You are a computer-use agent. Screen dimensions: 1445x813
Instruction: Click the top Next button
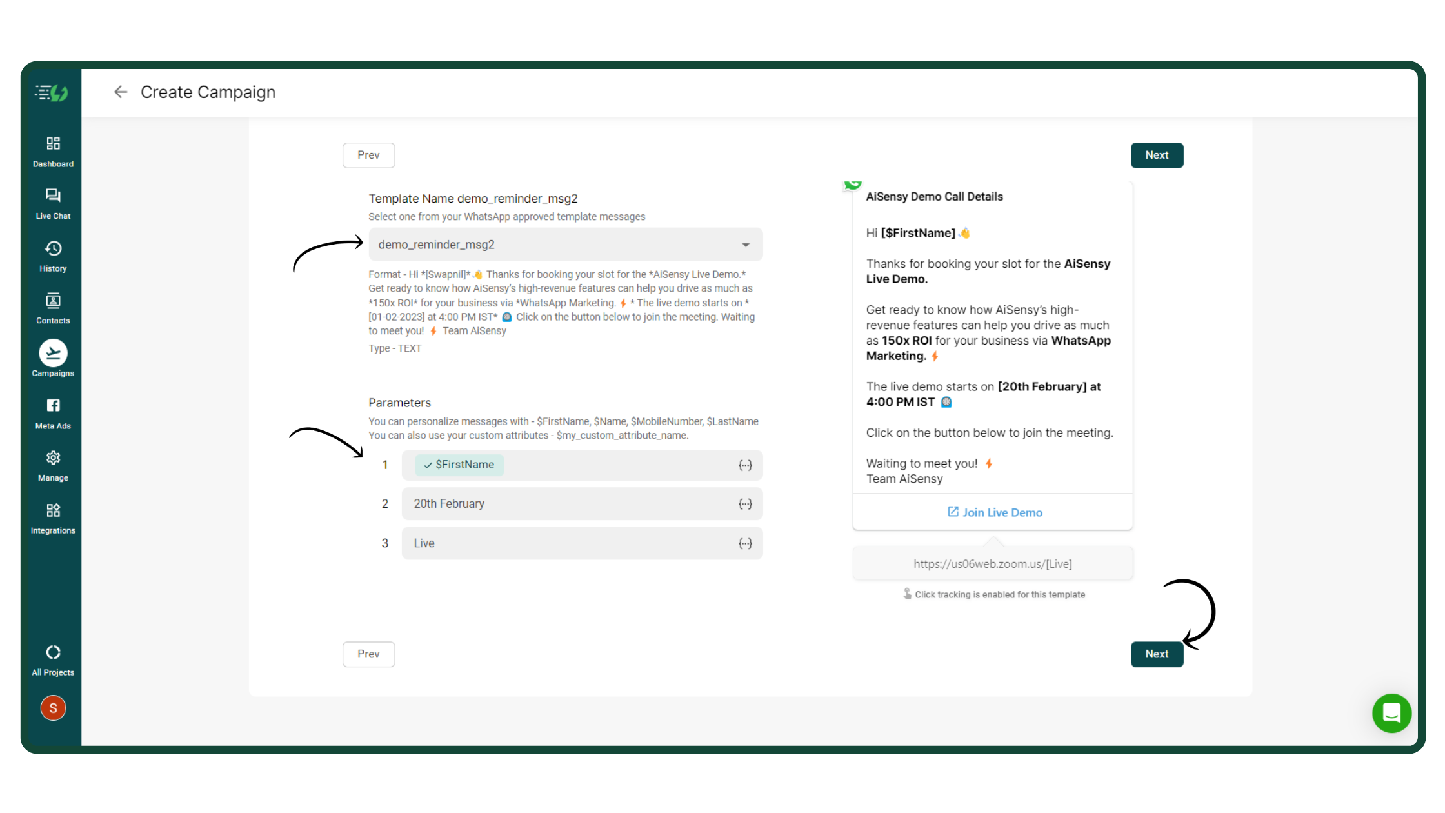[x=1156, y=156]
